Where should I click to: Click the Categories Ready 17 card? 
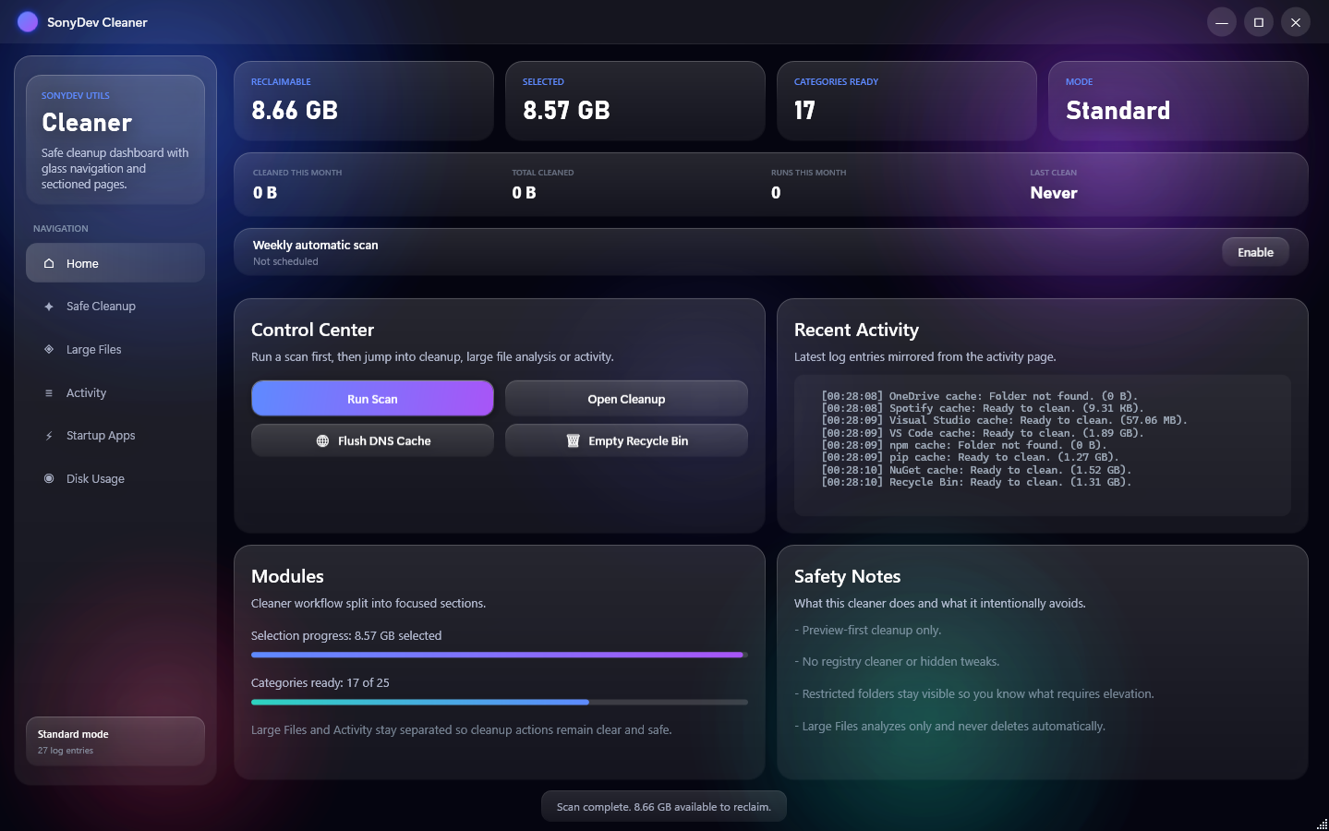point(907,101)
